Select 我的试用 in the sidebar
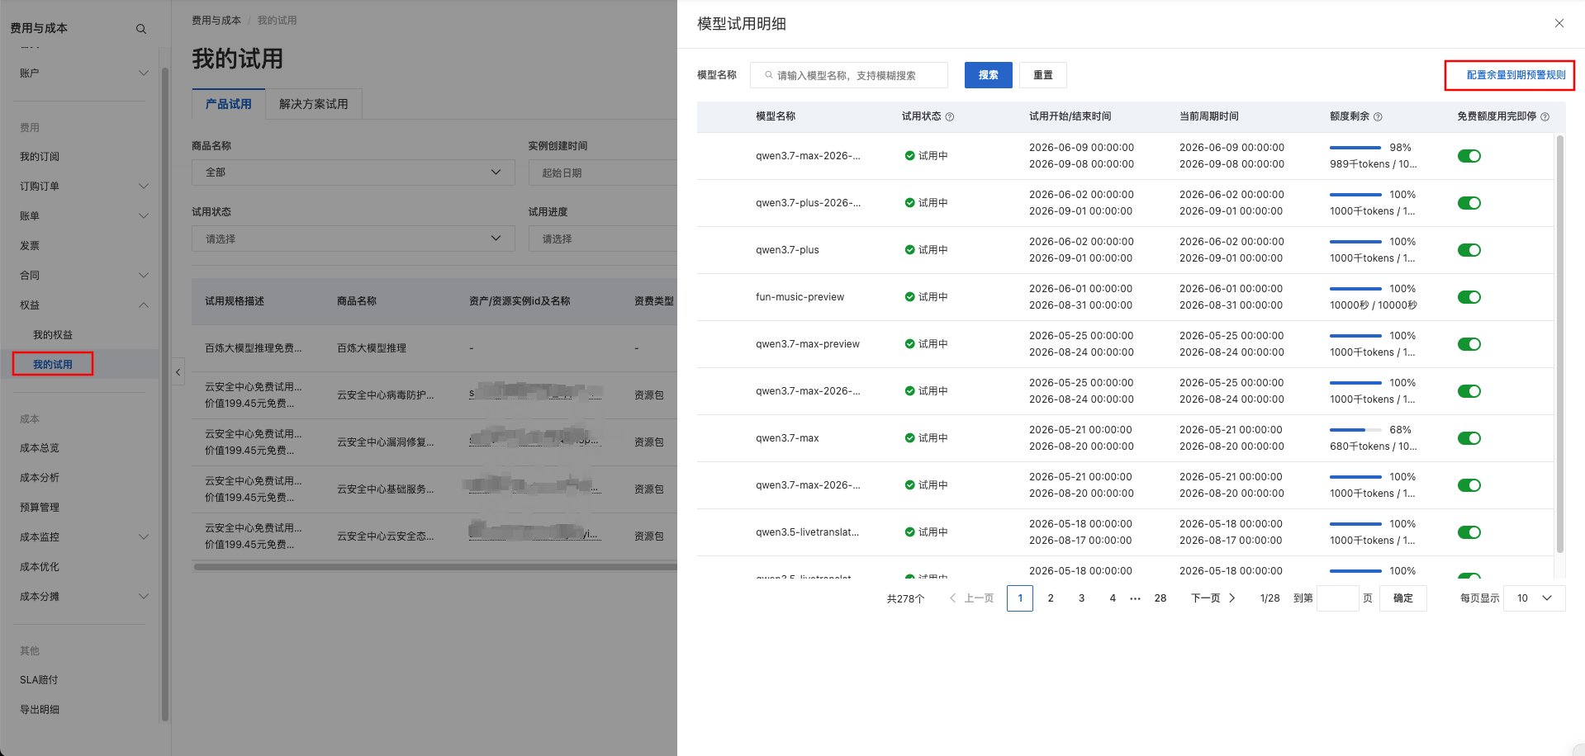 point(53,364)
